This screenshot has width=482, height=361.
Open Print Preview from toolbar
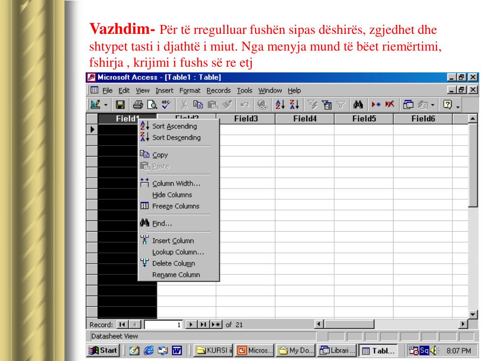tap(152, 105)
